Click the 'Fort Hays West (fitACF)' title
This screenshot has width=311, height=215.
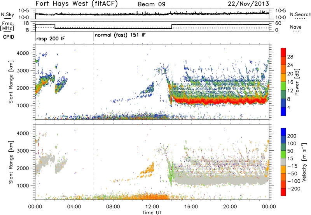(77, 3)
